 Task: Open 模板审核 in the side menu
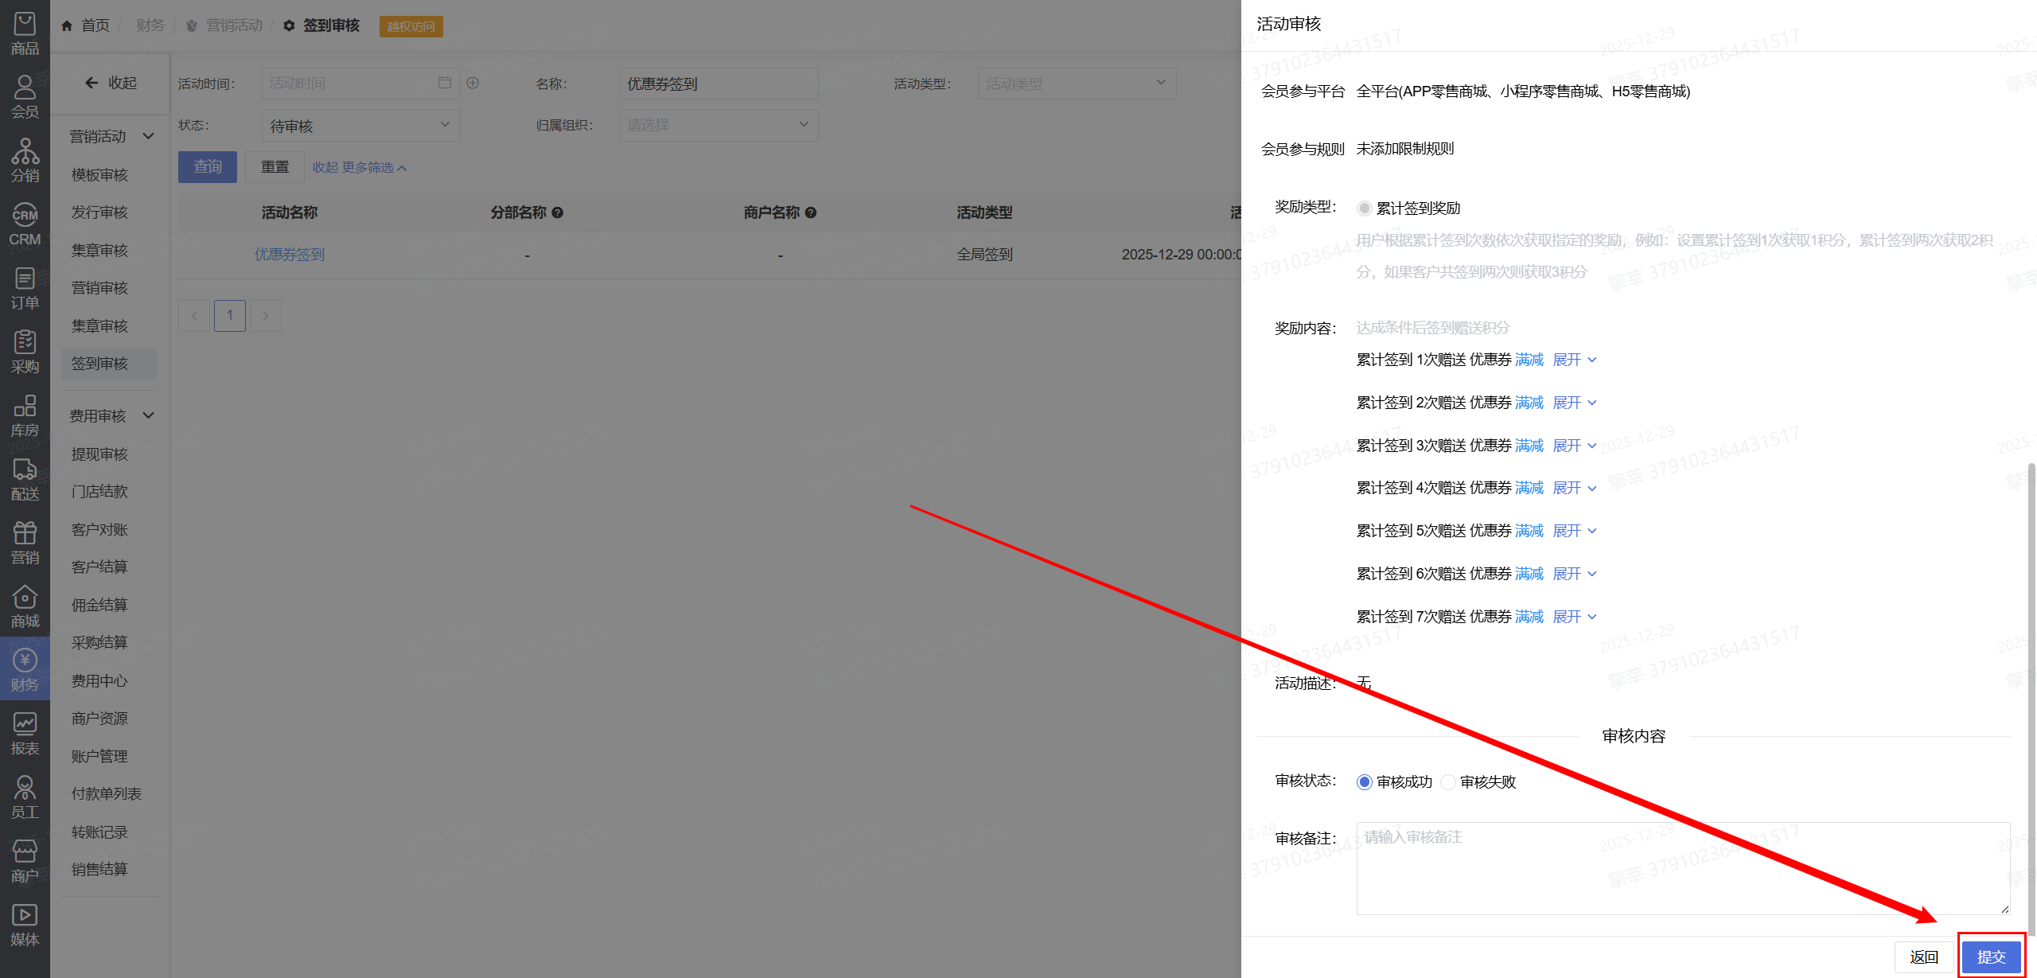pyautogui.click(x=99, y=174)
